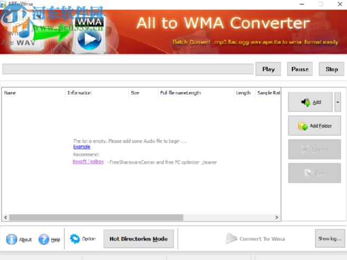Pause playback with the Pause button
The height and width of the screenshot is (260, 347).
pos(300,69)
